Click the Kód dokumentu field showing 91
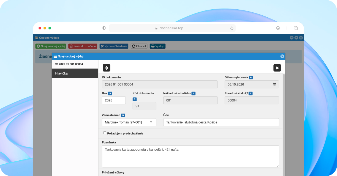Viewport: 337px width, 176px height. pyautogui.click(x=145, y=106)
